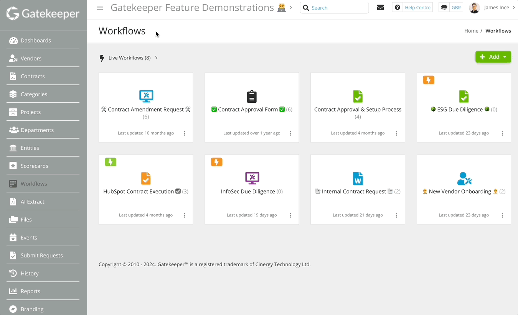View the History section
Screen dimensions: 518x315
29,273
